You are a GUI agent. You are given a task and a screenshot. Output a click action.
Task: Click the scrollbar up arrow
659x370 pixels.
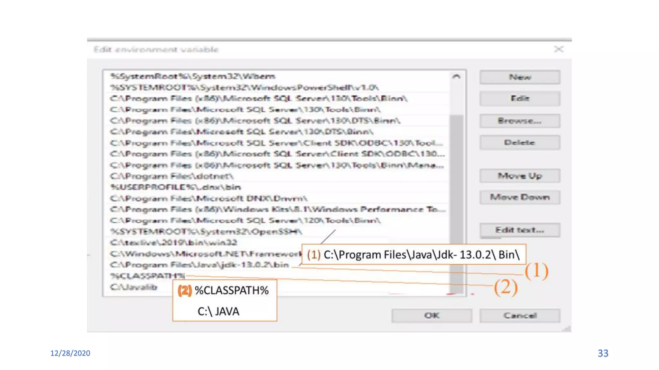pos(456,76)
